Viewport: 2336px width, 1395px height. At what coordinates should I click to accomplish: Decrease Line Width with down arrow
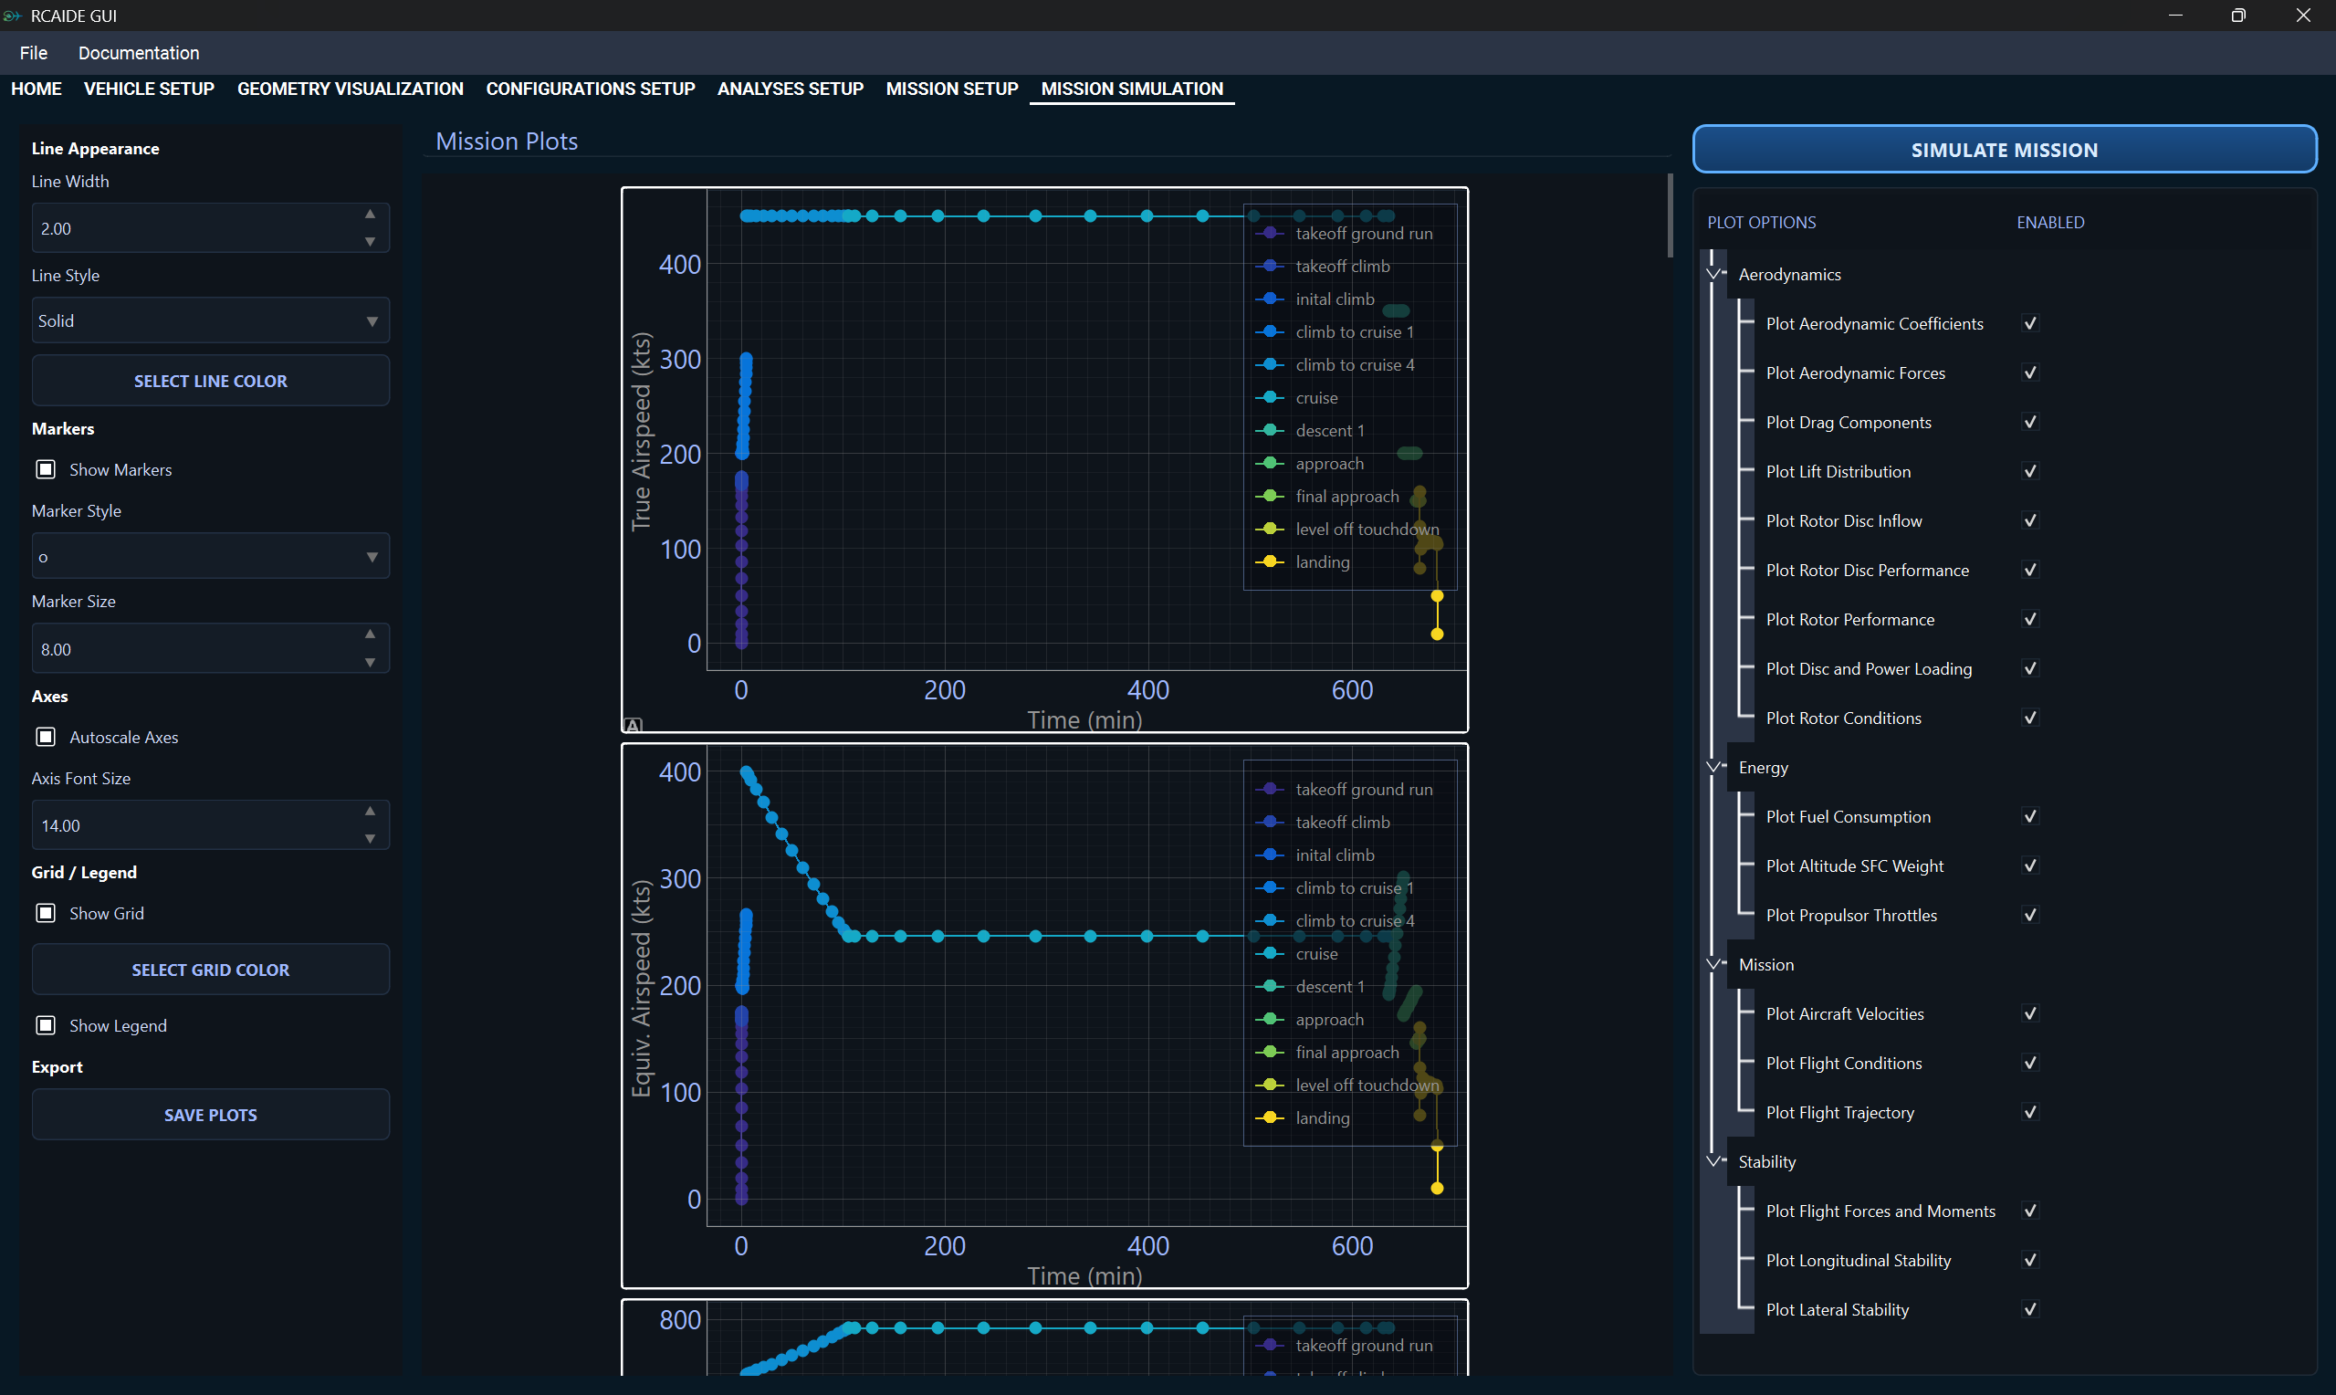point(371,242)
